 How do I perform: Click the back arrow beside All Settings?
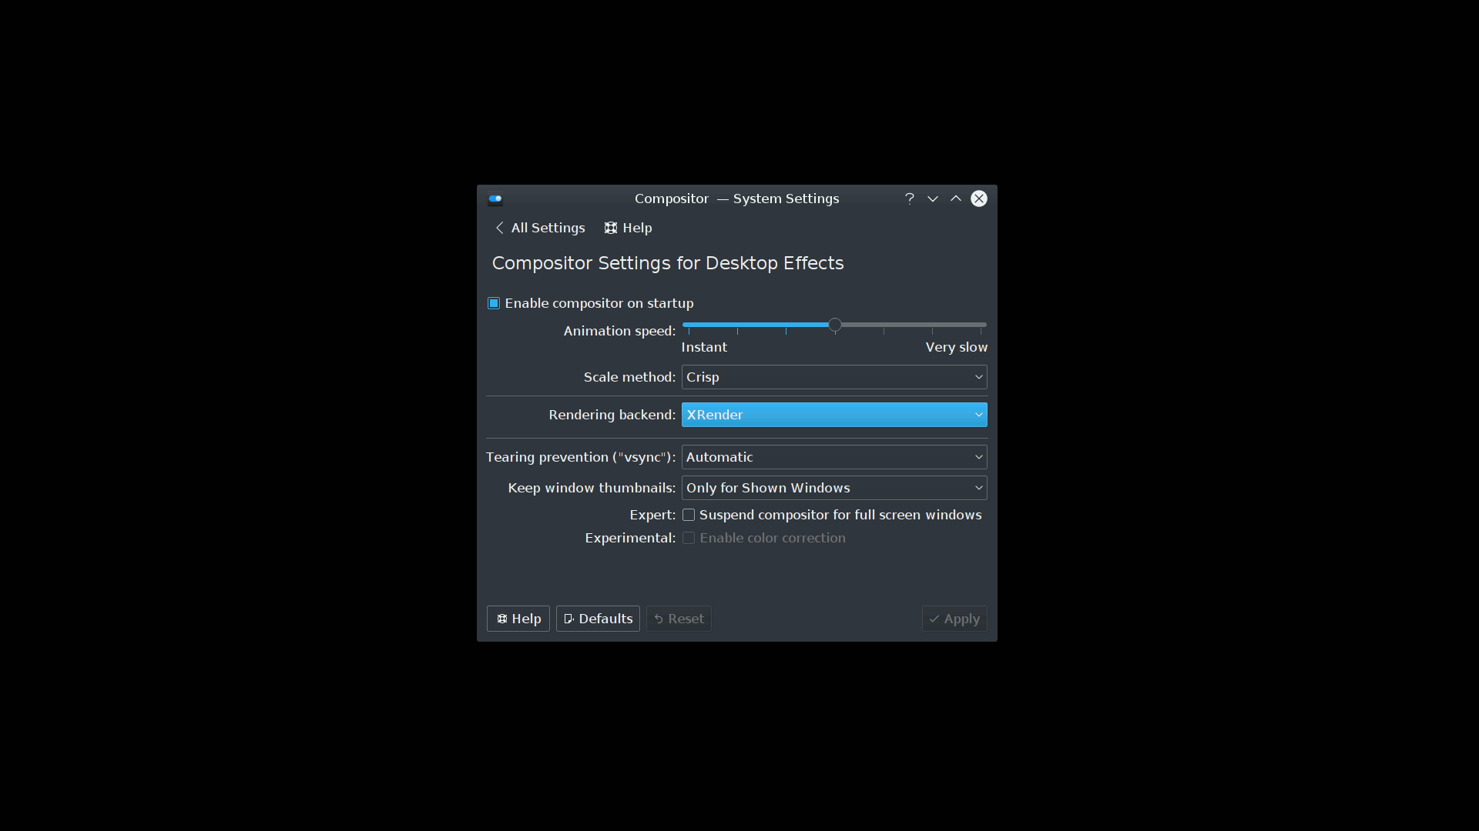500,228
